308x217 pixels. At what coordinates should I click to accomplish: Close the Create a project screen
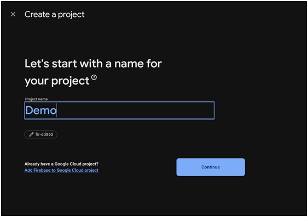click(x=13, y=14)
